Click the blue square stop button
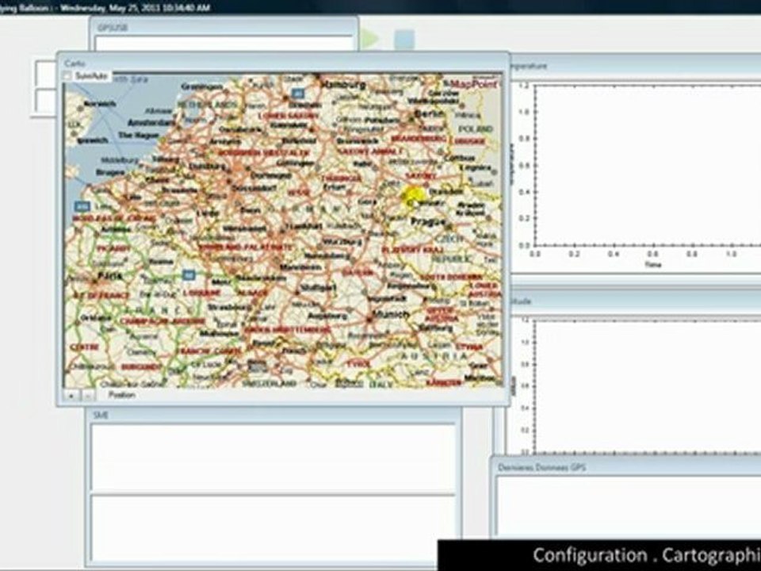761x571 pixels. click(x=404, y=40)
